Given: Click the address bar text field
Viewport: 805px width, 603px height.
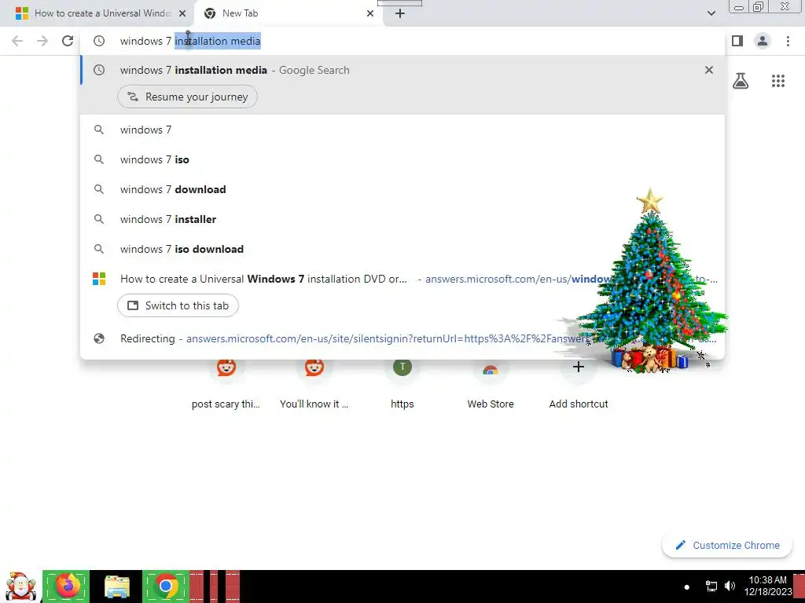Looking at the screenshot, I should tap(402, 41).
